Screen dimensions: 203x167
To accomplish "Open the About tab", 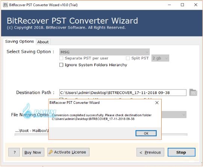I will click(43, 42).
